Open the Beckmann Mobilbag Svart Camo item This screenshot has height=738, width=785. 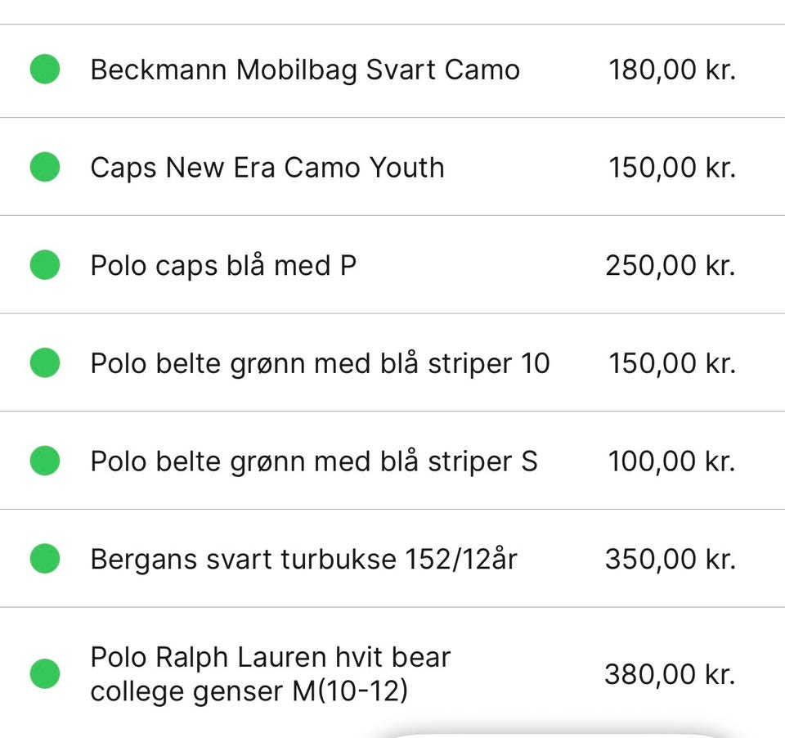point(392,70)
